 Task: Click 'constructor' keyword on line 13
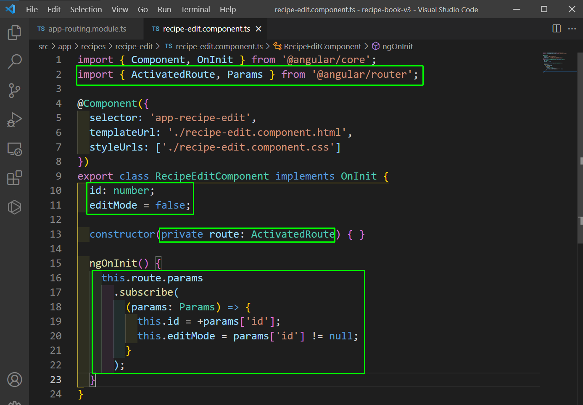pos(122,234)
